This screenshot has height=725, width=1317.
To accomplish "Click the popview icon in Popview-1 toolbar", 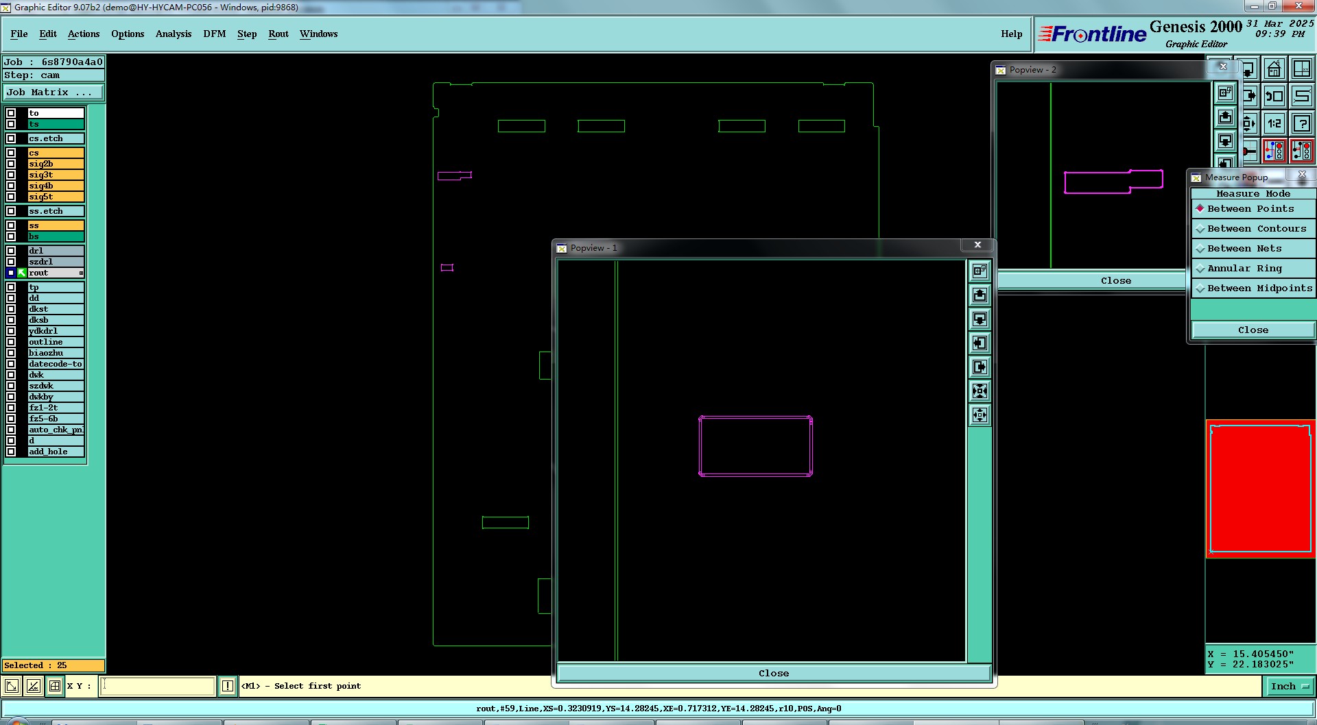I will [x=980, y=271].
